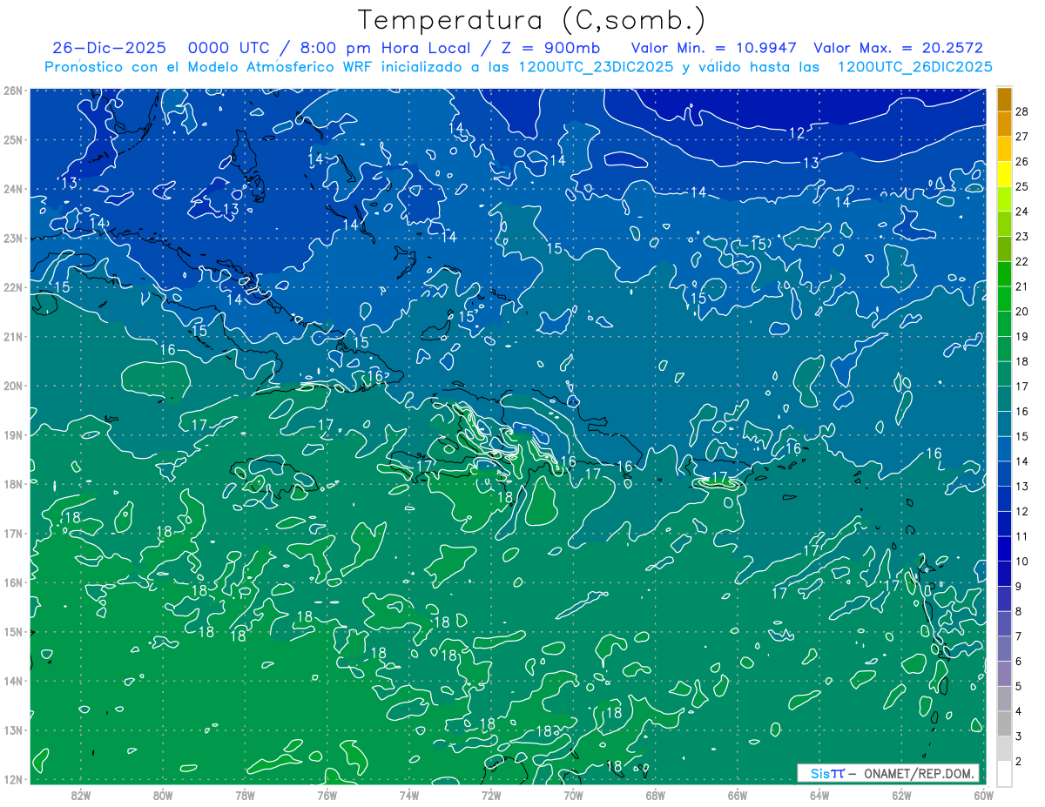Click the 22 label on color scale
The height and width of the screenshot is (807, 1045).
[x=1022, y=261]
